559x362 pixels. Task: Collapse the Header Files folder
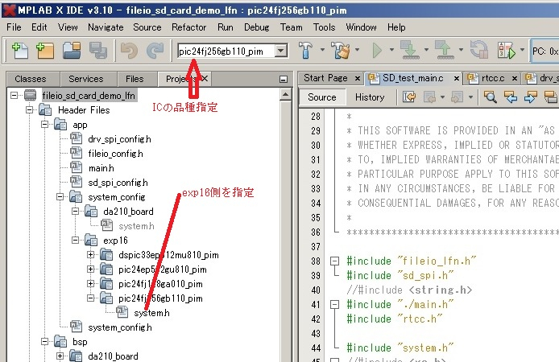pos(30,109)
